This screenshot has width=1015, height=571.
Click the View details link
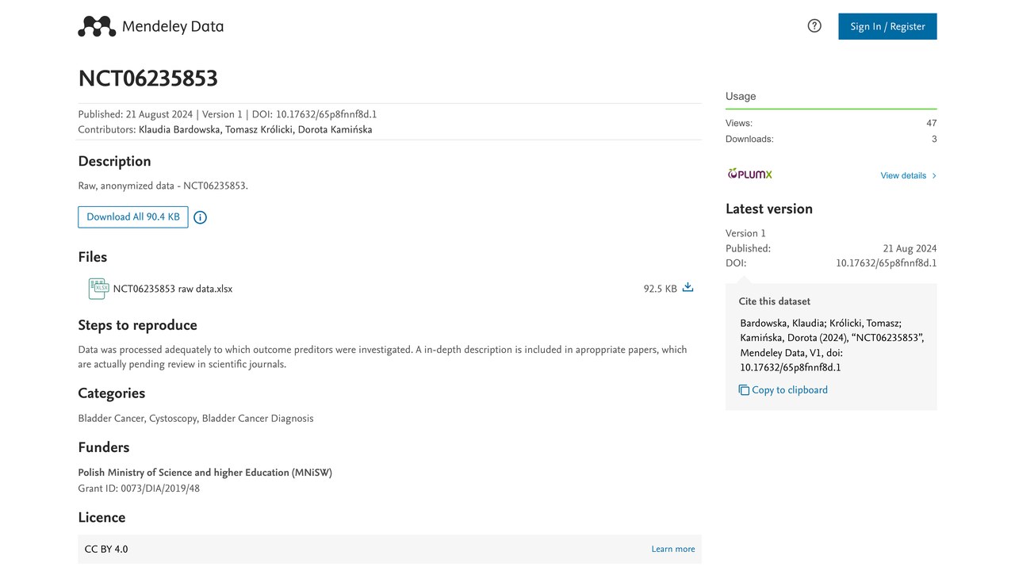pos(903,176)
